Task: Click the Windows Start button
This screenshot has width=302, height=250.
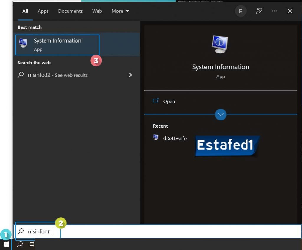Action: tap(6, 244)
